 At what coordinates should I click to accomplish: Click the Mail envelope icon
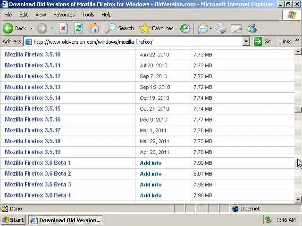coord(203,28)
